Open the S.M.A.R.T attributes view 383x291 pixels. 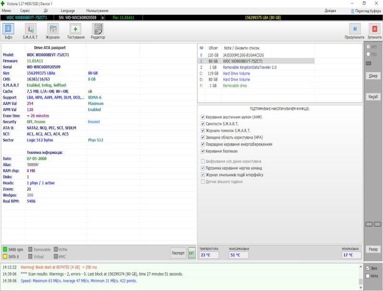click(30, 31)
